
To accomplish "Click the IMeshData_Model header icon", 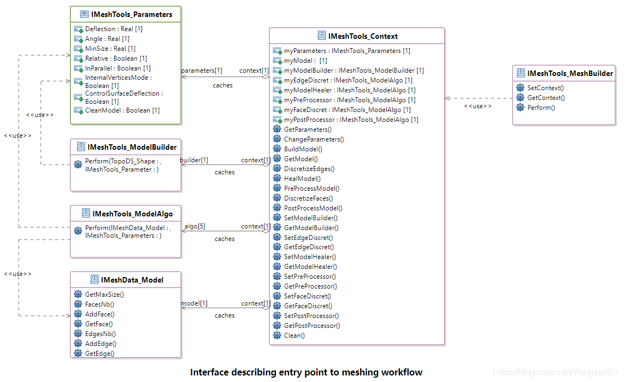I will coord(95,279).
